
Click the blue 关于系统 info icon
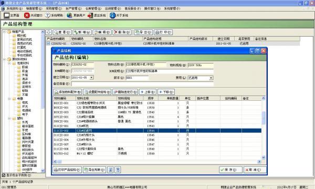point(112,15)
